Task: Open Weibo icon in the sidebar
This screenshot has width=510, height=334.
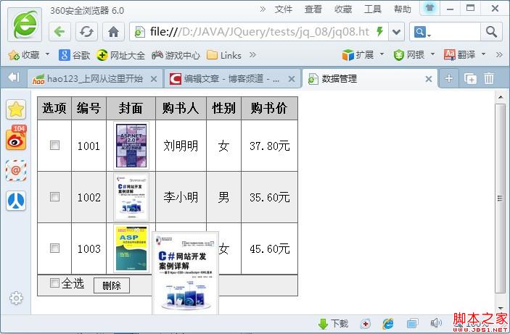Action: [x=16, y=139]
